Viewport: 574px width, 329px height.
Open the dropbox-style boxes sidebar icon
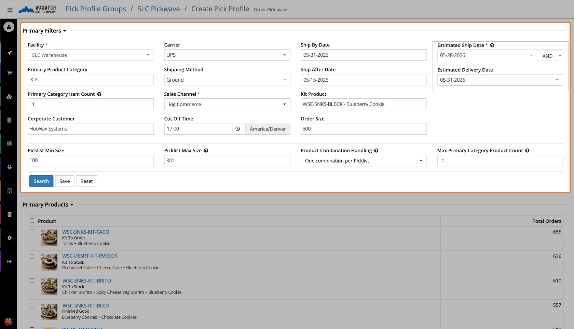pyautogui.click(x=10, y=167)
